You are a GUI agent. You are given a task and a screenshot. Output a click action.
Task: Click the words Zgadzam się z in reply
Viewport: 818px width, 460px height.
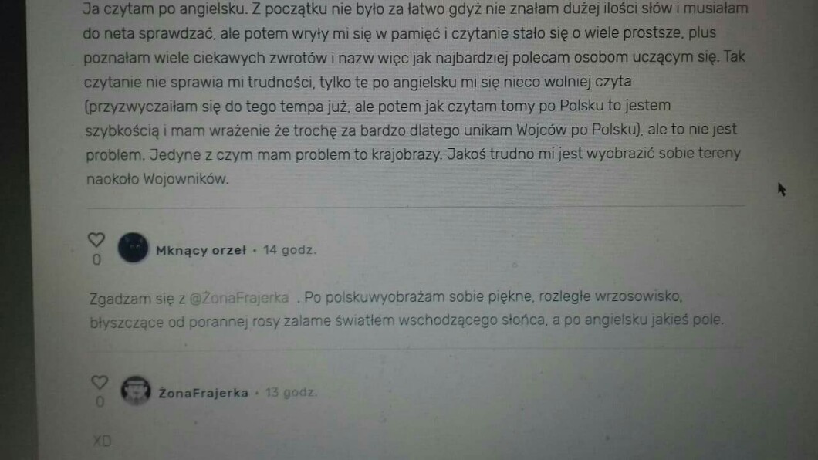[137, 299]
